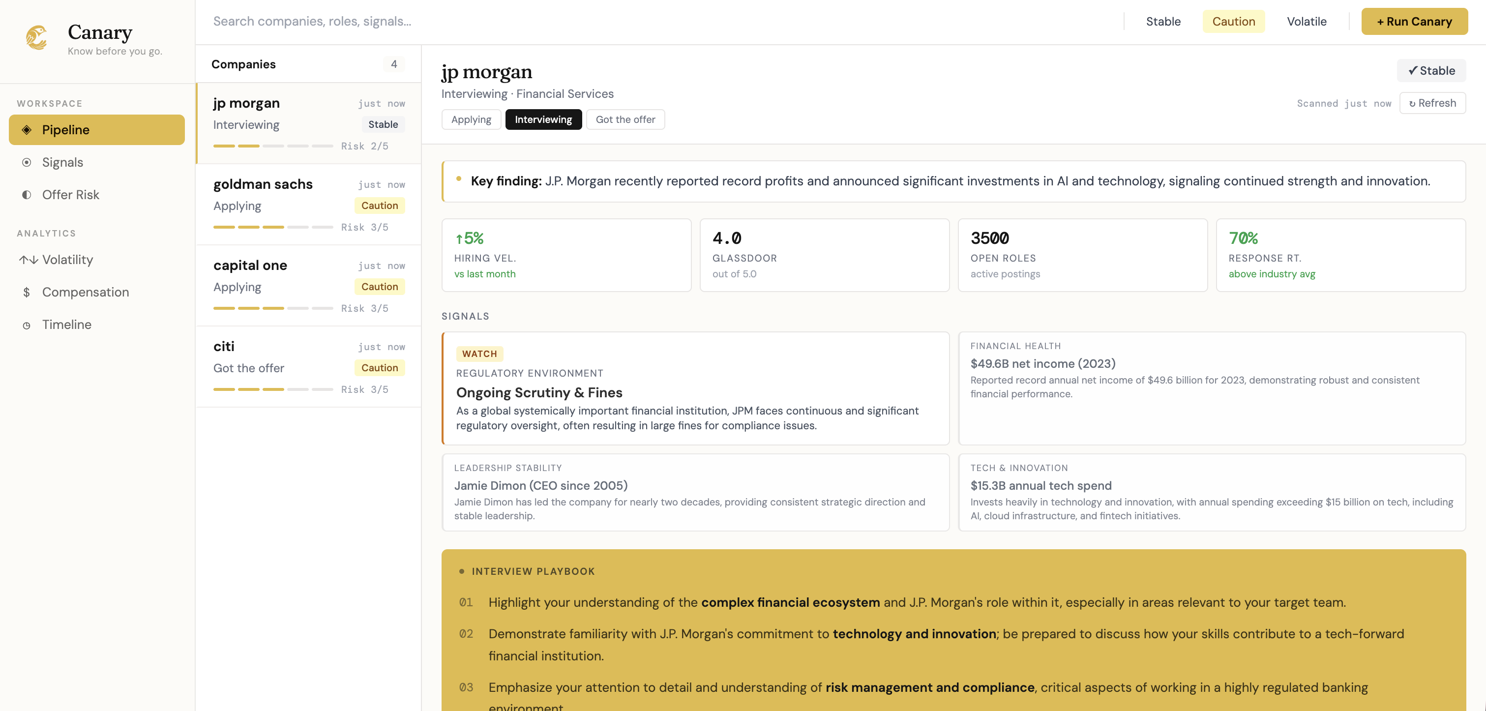Click 'Interviewing · Financial Services' subtitle
1486x711 pixels.
(527, 94)
